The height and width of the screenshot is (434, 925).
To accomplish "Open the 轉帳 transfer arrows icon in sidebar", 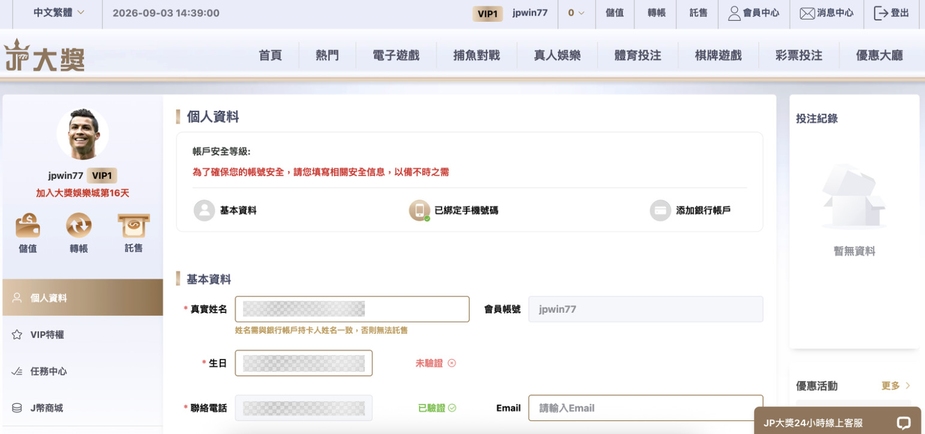I will (x=79, y=226).
